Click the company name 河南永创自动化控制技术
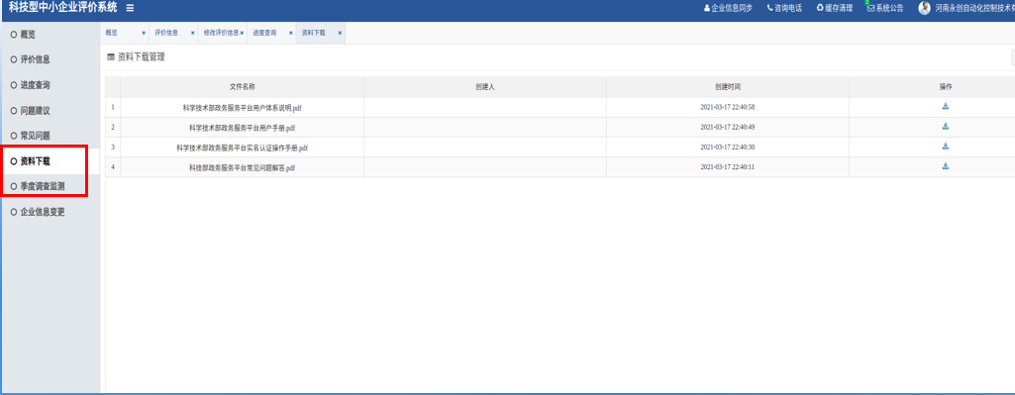The height and width of the screenshot is (395, 1015). tap(974, 9)
